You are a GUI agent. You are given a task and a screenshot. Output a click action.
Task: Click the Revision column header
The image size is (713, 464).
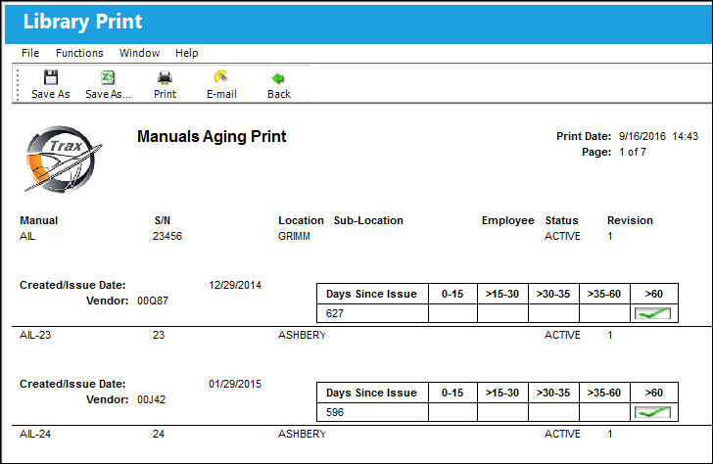pyautogui.click(x=630, y=220)
